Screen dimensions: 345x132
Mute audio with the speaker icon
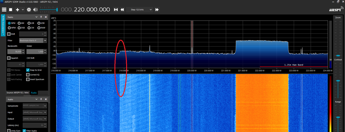[35, 10]
